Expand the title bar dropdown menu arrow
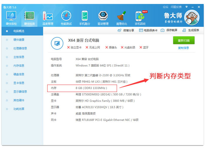Image resolution: width=205 pixels, height=151 pixels. tap(186, 7)
